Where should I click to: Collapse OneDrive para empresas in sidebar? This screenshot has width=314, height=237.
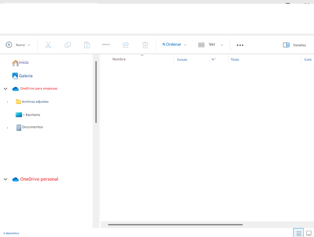pyautogui.click(x=5, y=89)
